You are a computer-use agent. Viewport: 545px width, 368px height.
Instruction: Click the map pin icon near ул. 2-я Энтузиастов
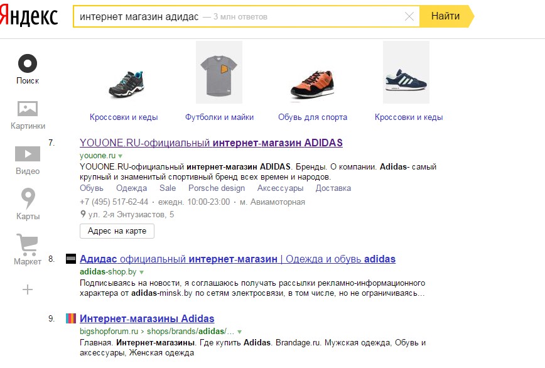click(x=83, y=214)
